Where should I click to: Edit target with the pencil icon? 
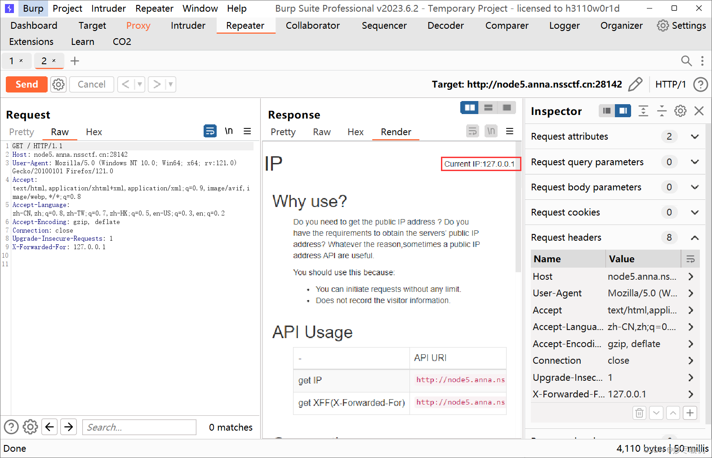point(635,84)
